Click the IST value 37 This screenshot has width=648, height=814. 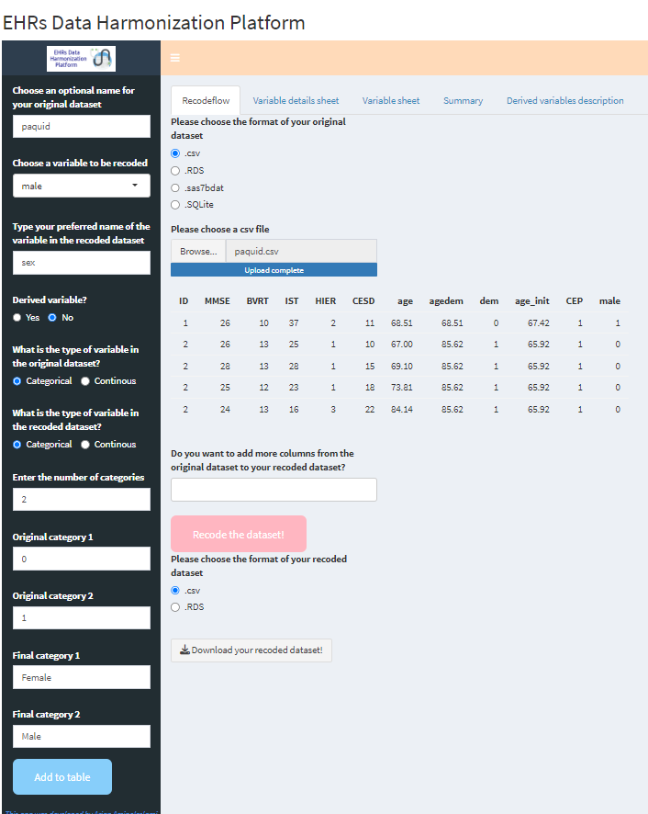tap(294, 322)
